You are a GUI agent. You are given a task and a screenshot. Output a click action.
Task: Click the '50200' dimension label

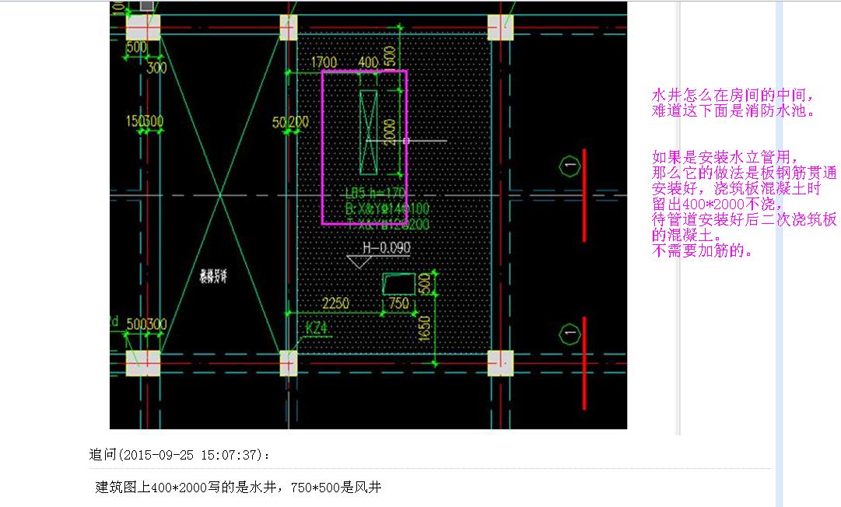(x=290, y=122)
